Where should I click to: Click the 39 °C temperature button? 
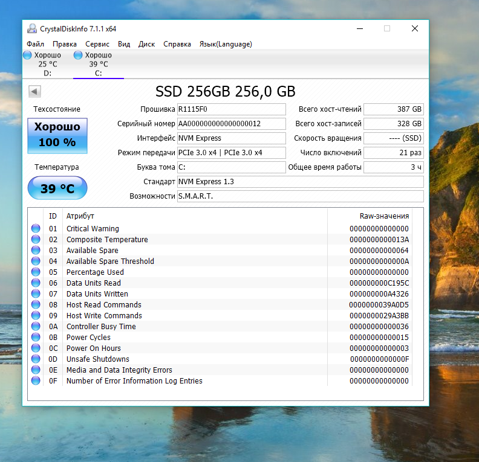[57, 188]
